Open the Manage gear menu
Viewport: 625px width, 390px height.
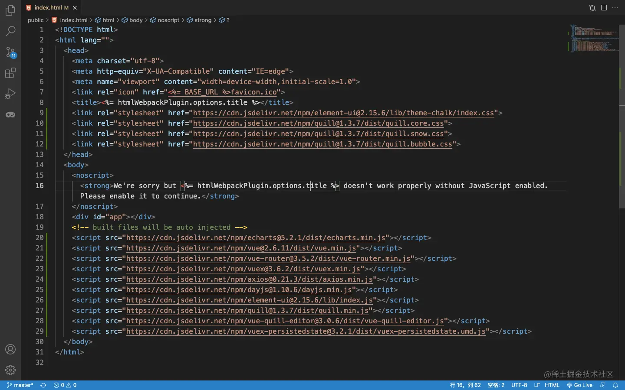pos(10,370)
